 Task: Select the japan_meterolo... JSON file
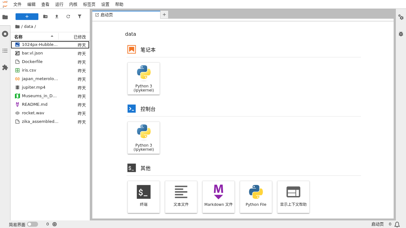coord(50,79)
